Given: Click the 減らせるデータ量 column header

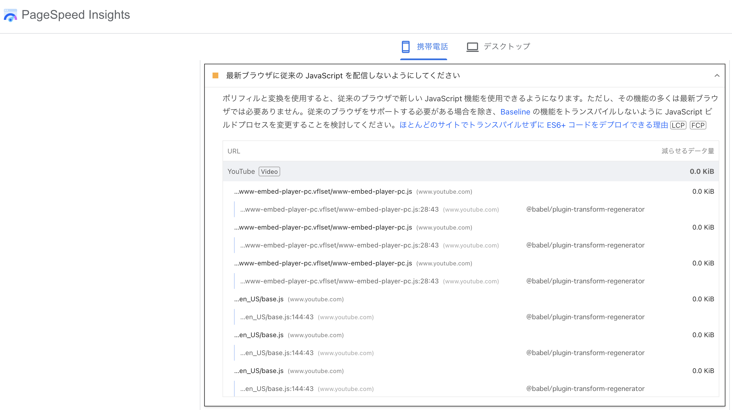Looking at the screenshot, I should (688, 151).
